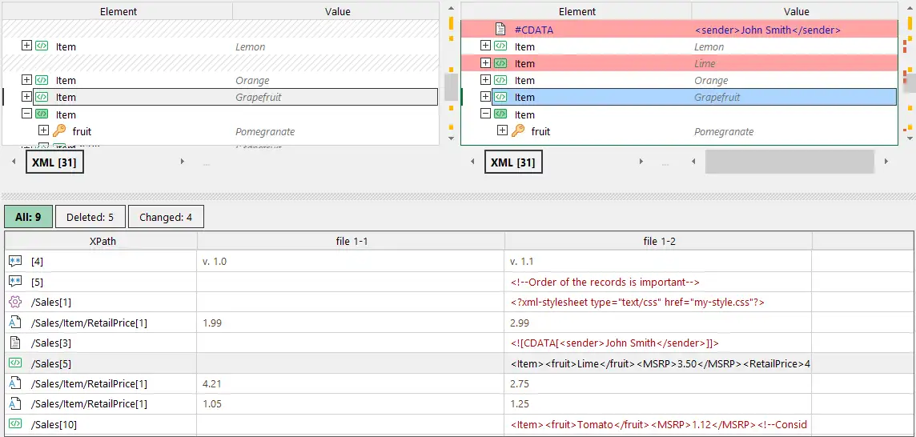Click the right pane's horizontal scrollbar thumb
Image resolution: width=916 pixels, height=437 pixels.
(x=789, y=161)
